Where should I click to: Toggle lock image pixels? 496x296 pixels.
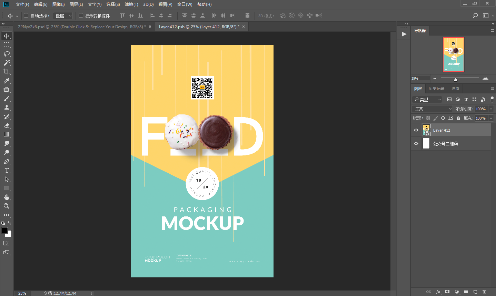point(435,118)
